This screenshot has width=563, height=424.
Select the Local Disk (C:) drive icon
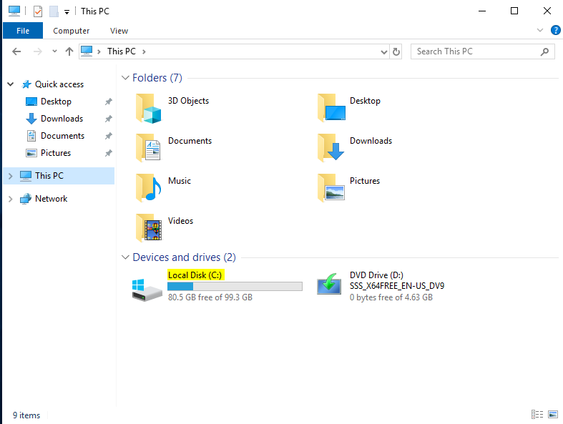pos(147,290)
